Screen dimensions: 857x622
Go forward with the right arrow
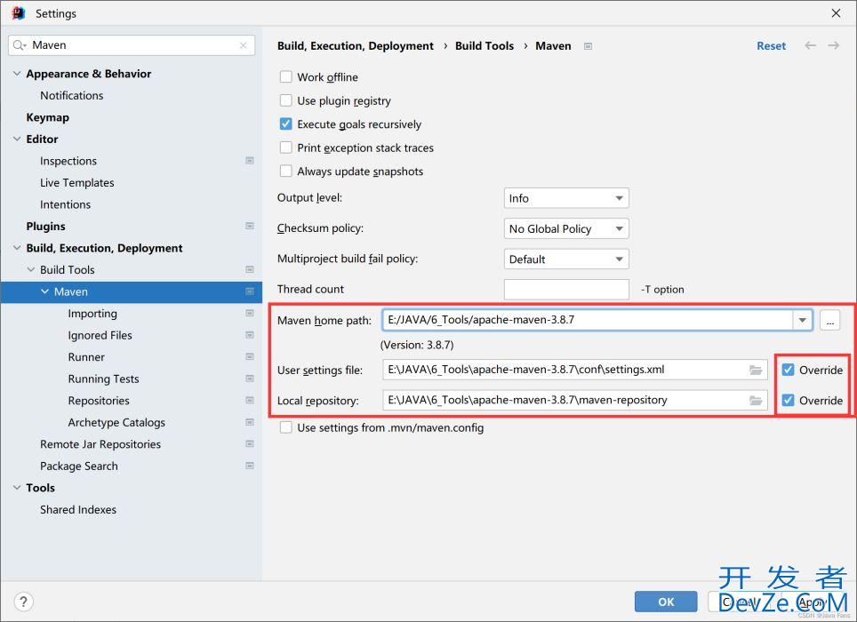pos(834,45)
